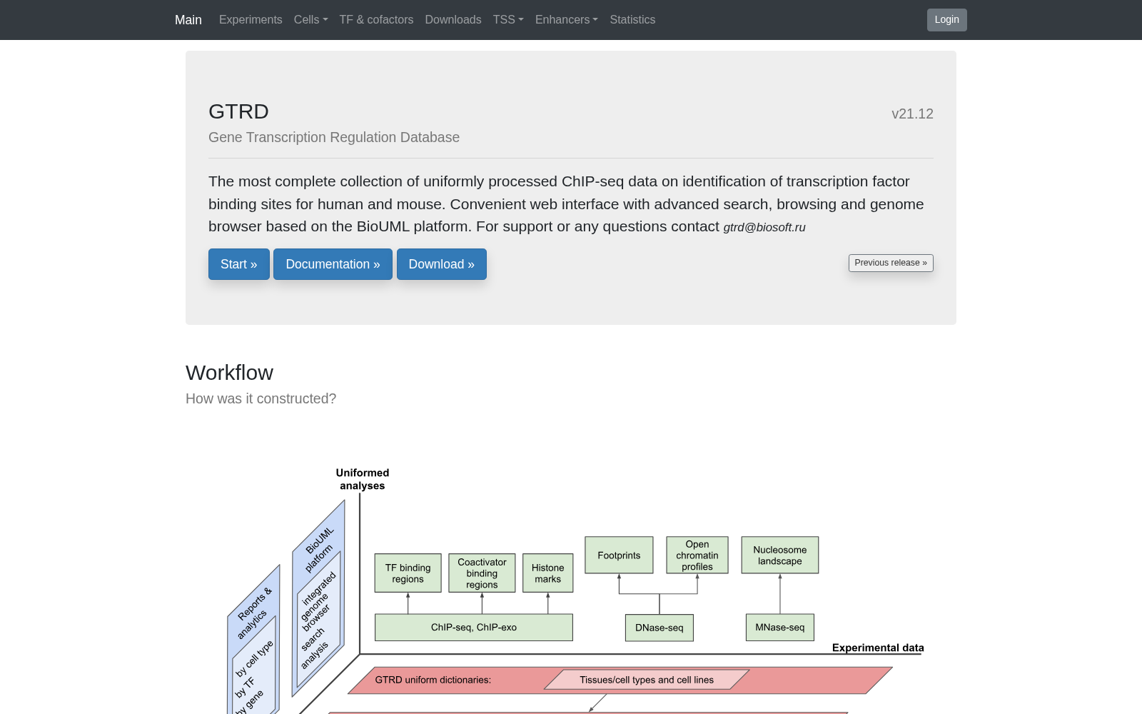The width and height of the screenshot is (1142, 714).
Task: Click Tissues/cell types and cell lines box
Action: click(647, 680)
